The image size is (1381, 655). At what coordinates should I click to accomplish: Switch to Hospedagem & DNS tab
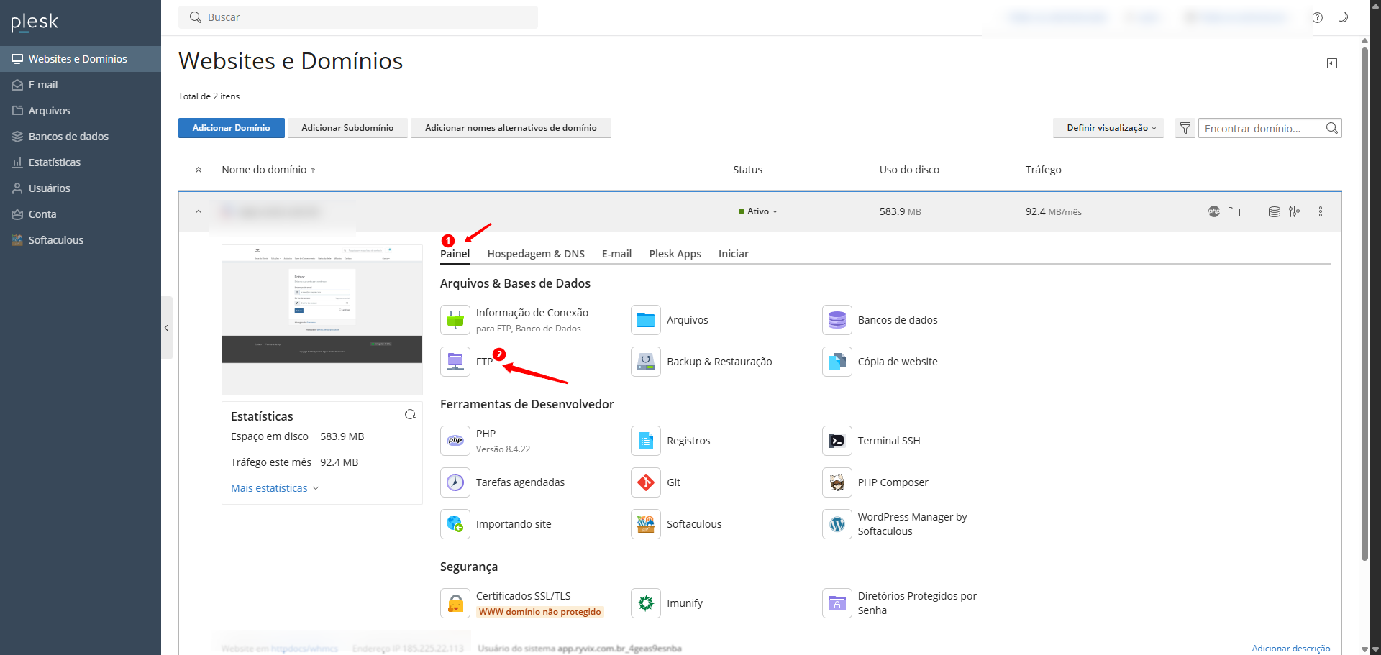[536, 254]
